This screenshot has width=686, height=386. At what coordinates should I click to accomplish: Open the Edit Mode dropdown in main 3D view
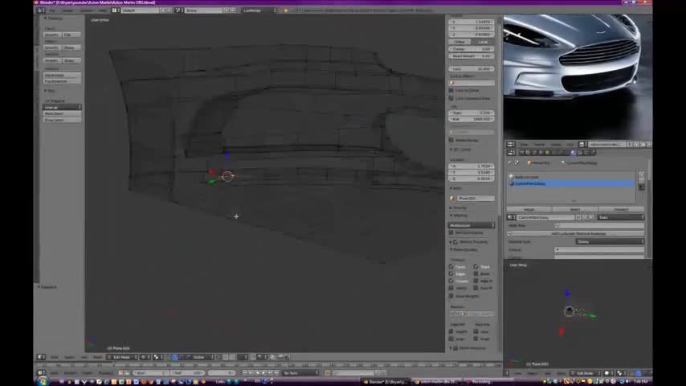122,357
